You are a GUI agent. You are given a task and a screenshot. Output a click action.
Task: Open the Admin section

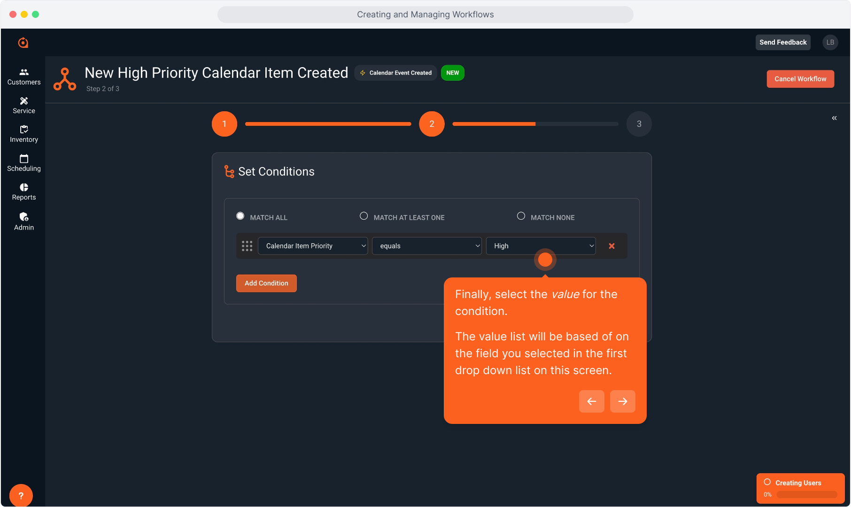[24, 222]
